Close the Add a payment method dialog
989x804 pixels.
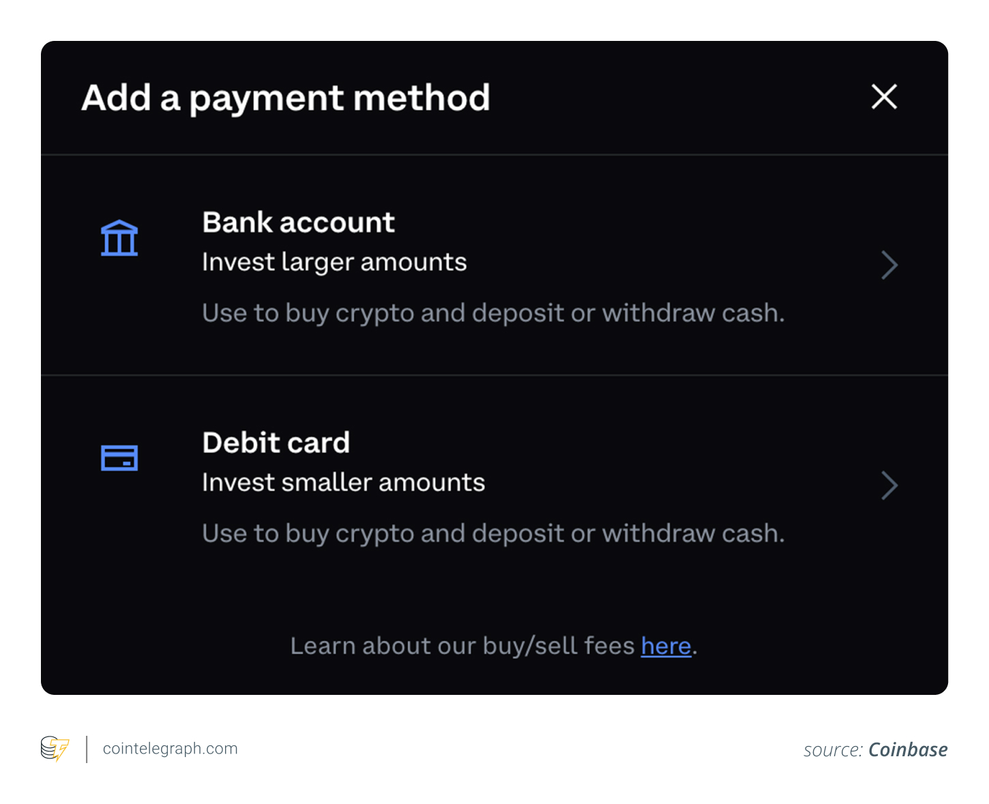click(884, 97)
